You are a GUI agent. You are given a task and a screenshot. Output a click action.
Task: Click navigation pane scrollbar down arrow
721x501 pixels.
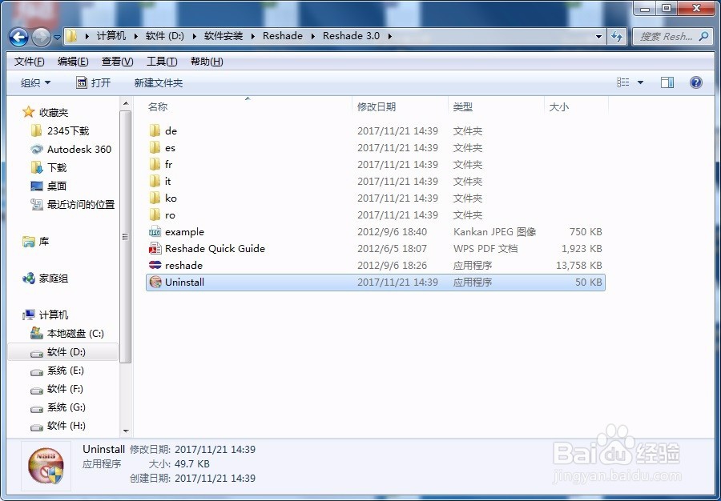click(x=126, y=431)
